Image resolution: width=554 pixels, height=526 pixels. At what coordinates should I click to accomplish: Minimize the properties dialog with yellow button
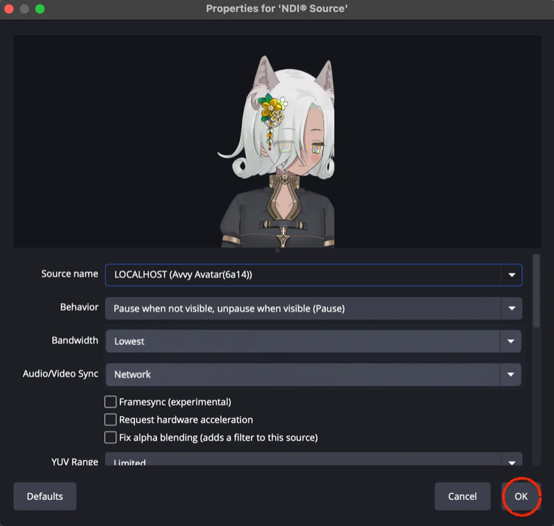coord(25,9)
